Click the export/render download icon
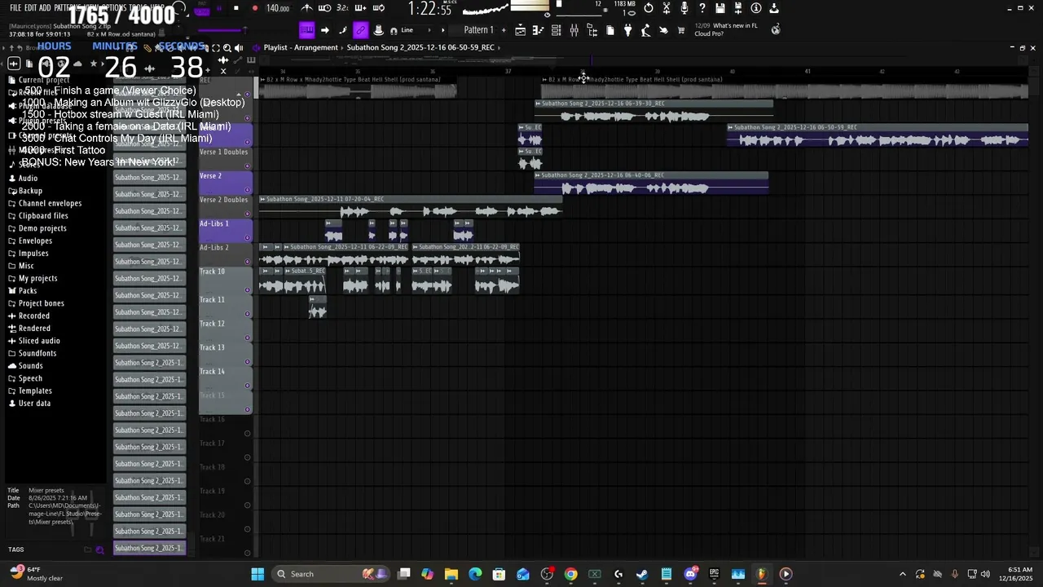The width and height of the screenshot is (1043, 587). coord(774,8)
